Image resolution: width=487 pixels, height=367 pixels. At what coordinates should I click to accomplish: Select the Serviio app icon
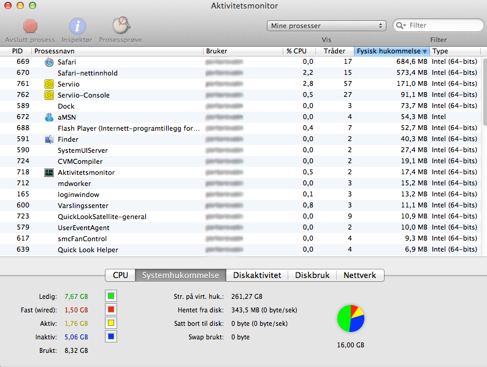coord(49,84)
